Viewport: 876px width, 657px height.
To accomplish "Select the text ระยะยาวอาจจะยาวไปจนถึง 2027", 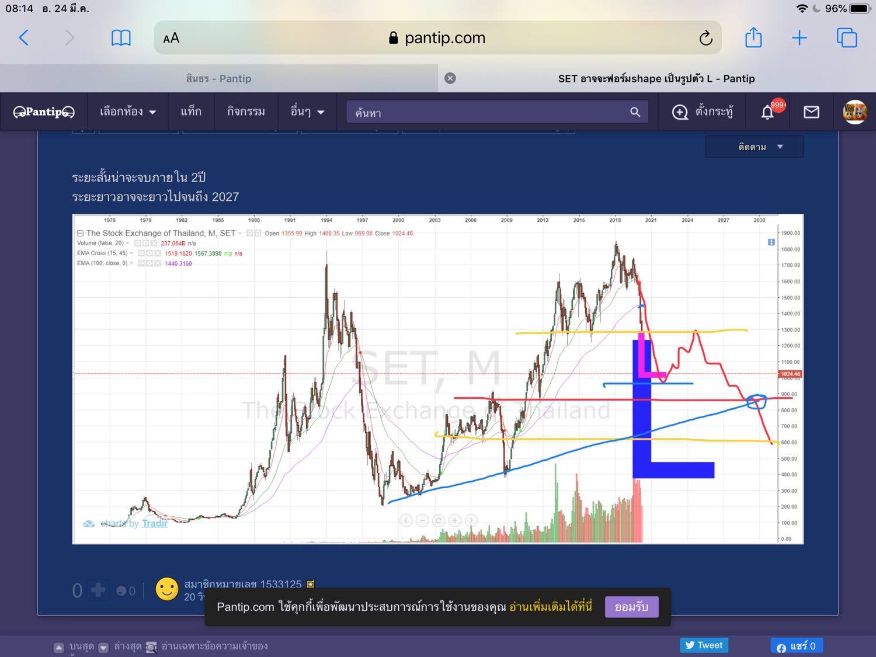I will click(155, 197).
